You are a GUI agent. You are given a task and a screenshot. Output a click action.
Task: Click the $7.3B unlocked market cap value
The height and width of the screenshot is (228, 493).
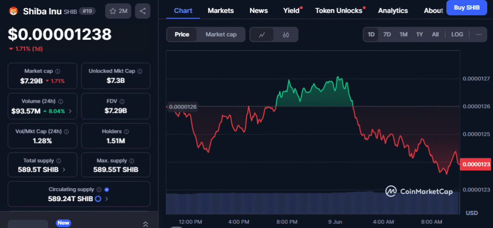pos(116,81)
